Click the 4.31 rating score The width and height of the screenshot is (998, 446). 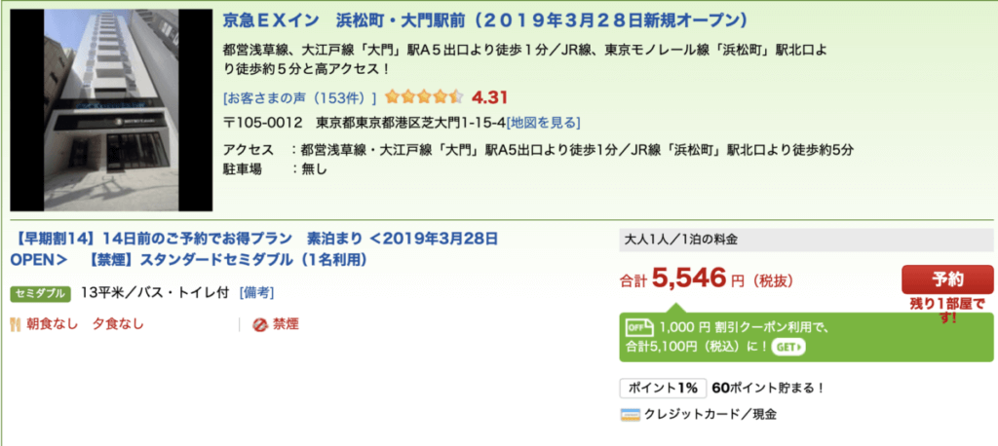[490, 97]
